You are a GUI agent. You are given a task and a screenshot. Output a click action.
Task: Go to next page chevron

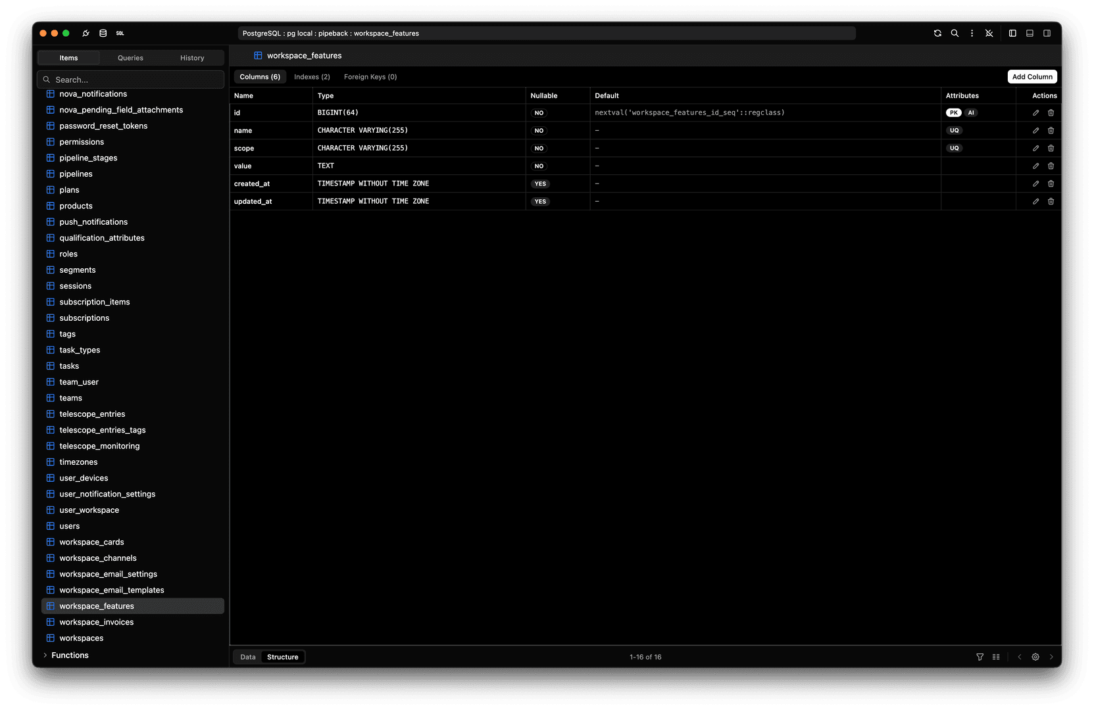tap(1051, 657)
